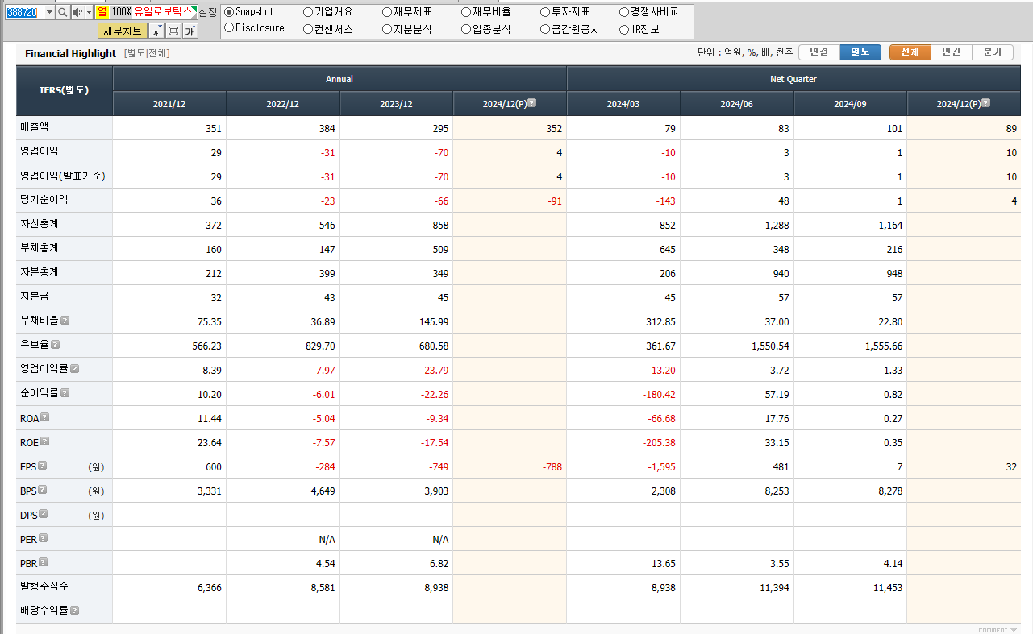Switch to the 분기 period tab

[x=993, y=52]
